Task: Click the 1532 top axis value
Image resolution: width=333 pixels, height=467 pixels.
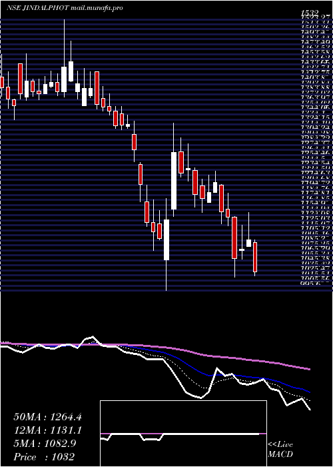Action: click(310, 13)
